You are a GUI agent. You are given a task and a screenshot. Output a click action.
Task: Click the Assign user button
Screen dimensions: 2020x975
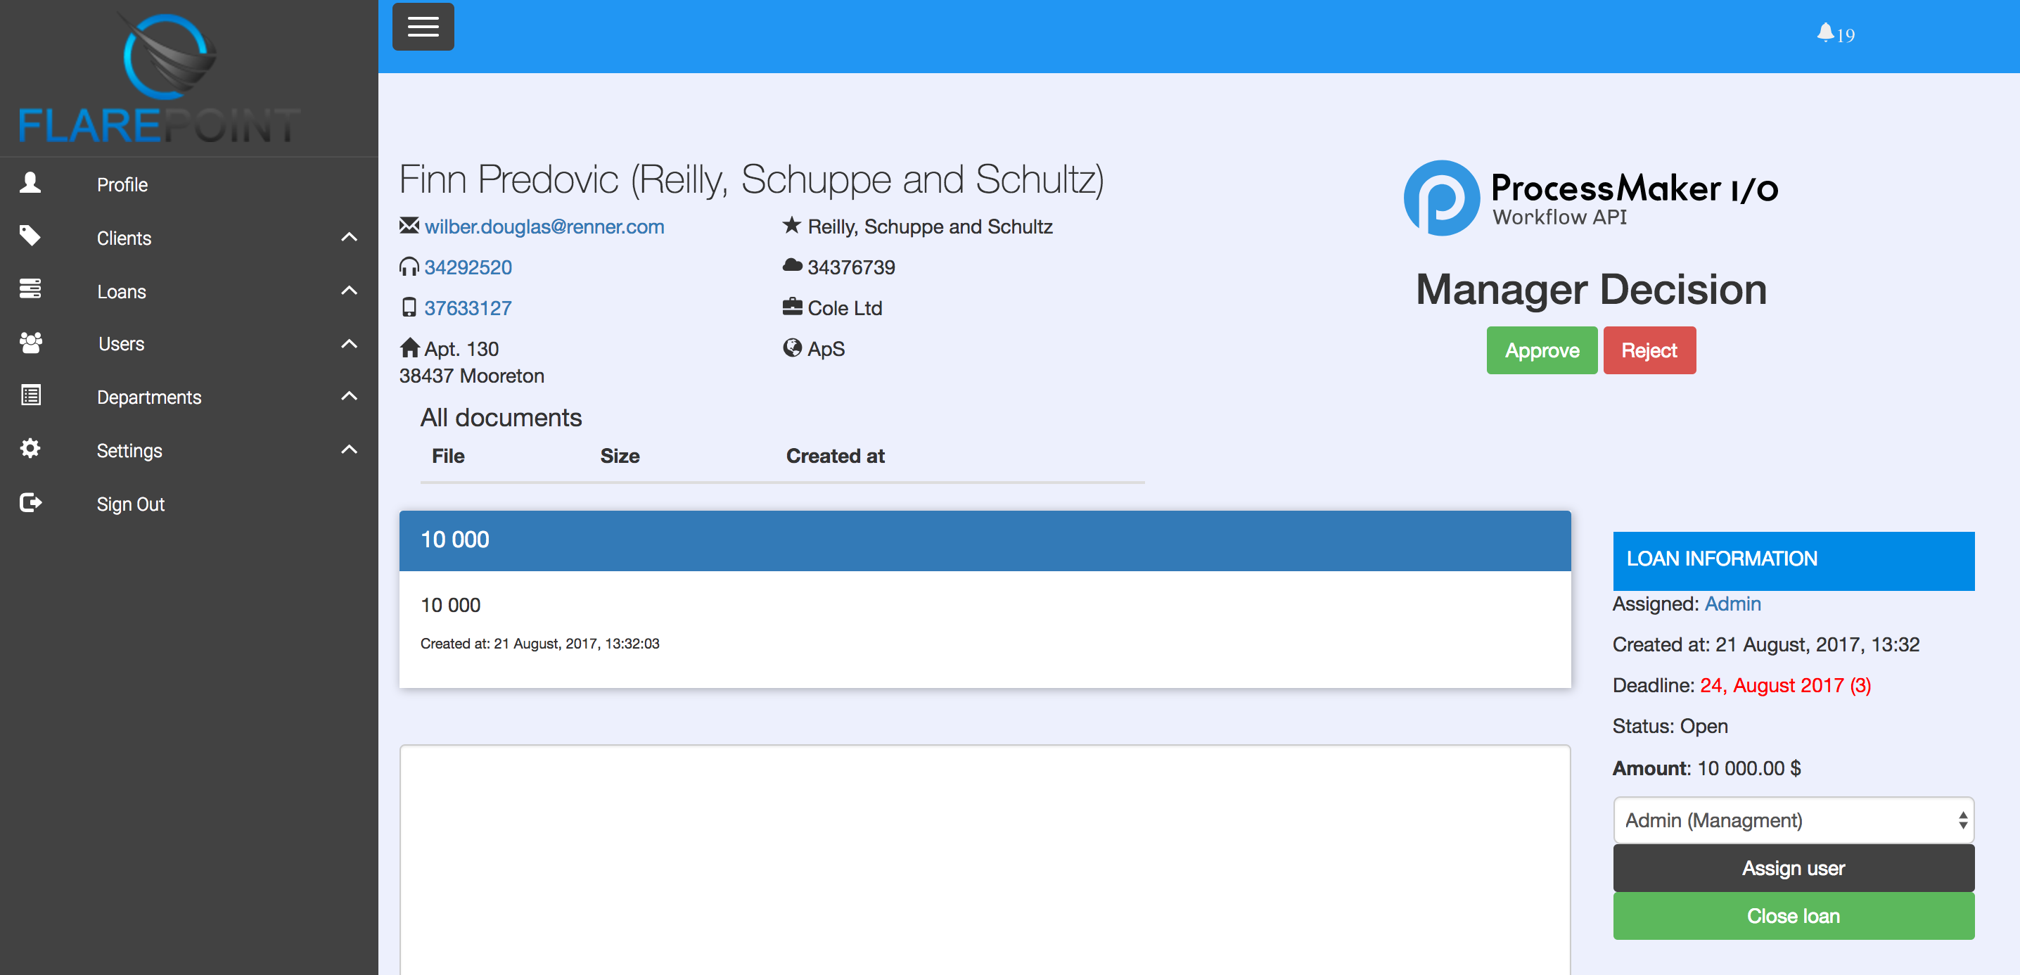point(1794,868)
